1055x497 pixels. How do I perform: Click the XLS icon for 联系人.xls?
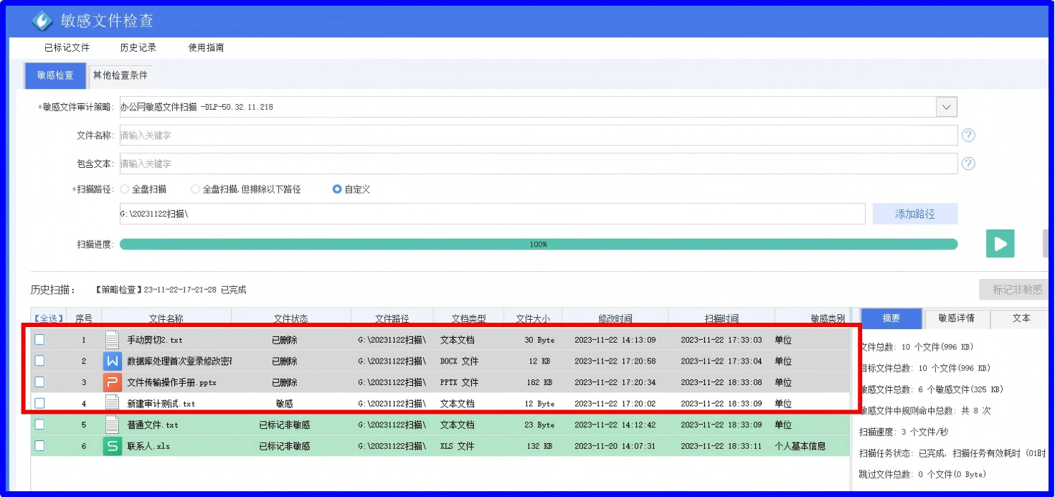[x=112, y=446]
